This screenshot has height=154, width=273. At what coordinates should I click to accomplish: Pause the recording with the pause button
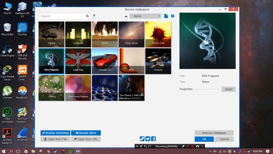tap(188, 146)
